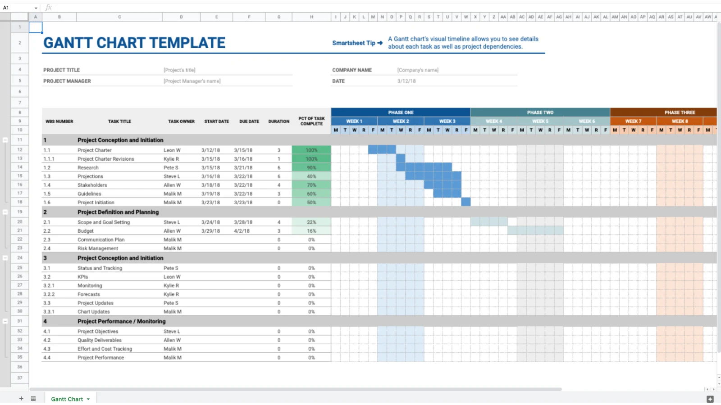Screen dimensions: 721x405
Task: Select the PHASE TWO header
Action: pyautogui.click(x=540, y=112)
